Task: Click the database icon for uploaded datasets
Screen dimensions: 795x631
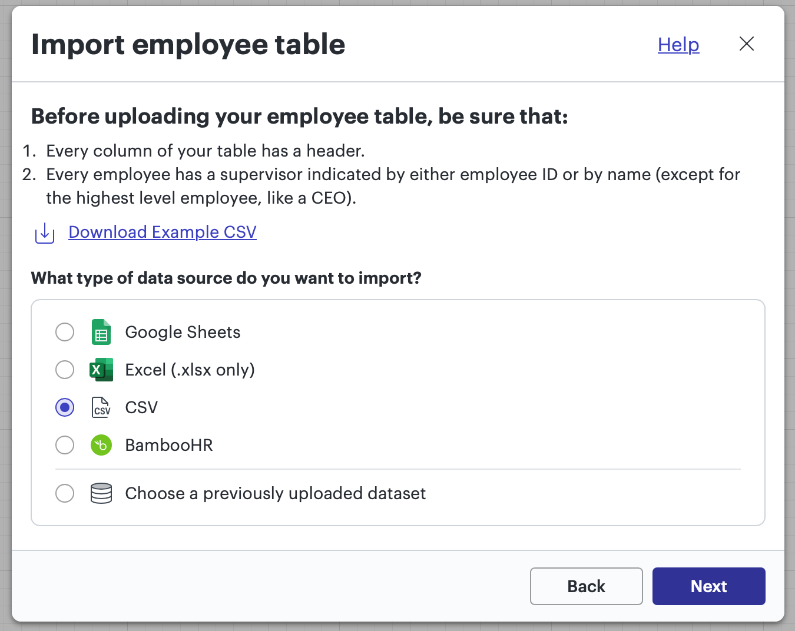Action: 101,493
